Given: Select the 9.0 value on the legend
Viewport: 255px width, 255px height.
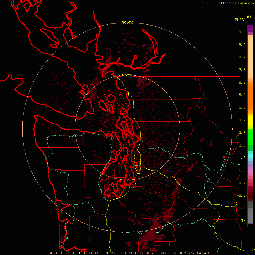Looking at the screenshot, I should point(242,45).
